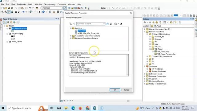Image resolution: width=197 pixels, height=111 pixels.
Task: Open the coordinate search box dropdown arrow
Action: tap(104, 24)
